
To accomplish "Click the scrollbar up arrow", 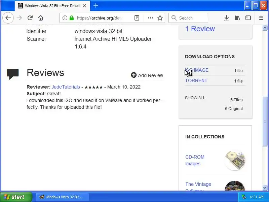I will tap(265, 28).
